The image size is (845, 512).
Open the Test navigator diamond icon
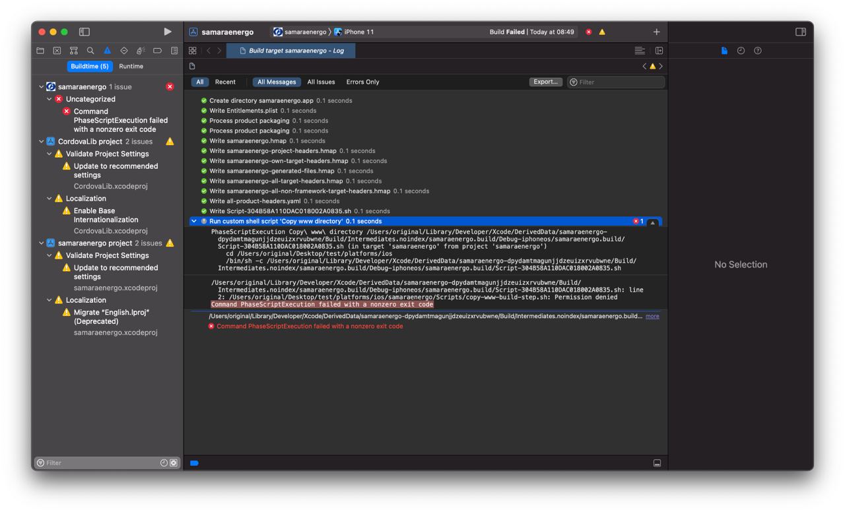pos(124,51)
